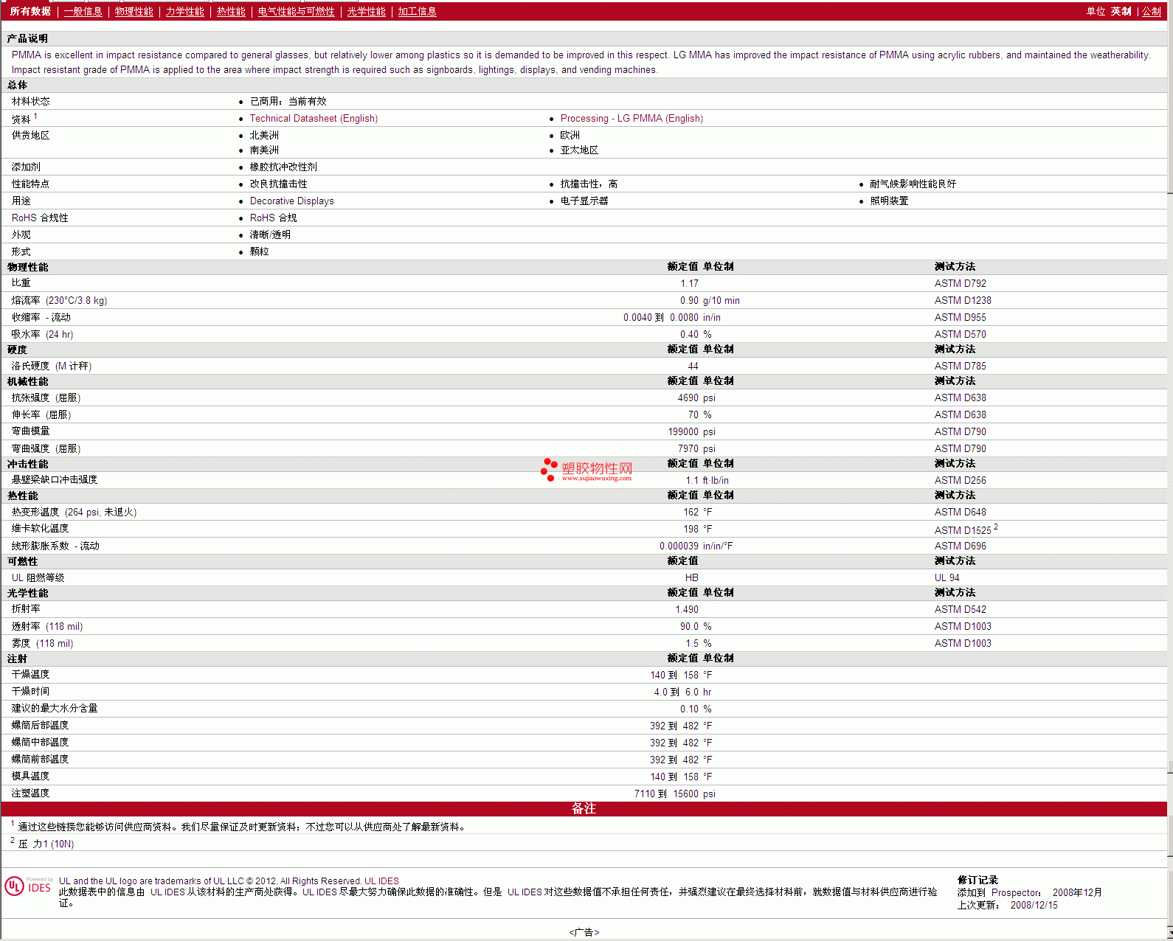Click the 折射率 value 1.490

click(687, 610)
